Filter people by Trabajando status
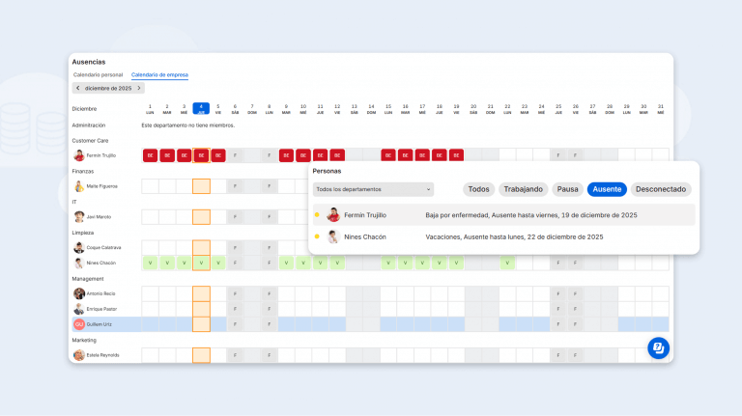 524,189
